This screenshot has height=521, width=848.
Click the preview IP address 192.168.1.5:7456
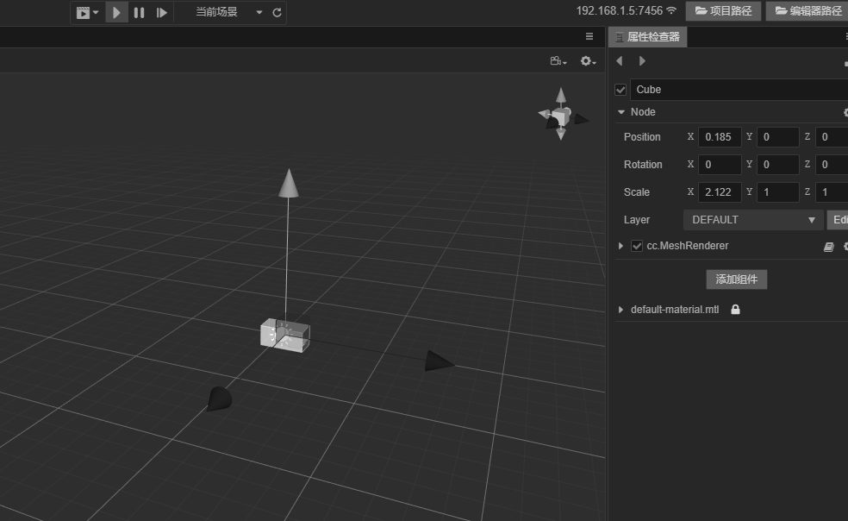(x=620, y=11)
